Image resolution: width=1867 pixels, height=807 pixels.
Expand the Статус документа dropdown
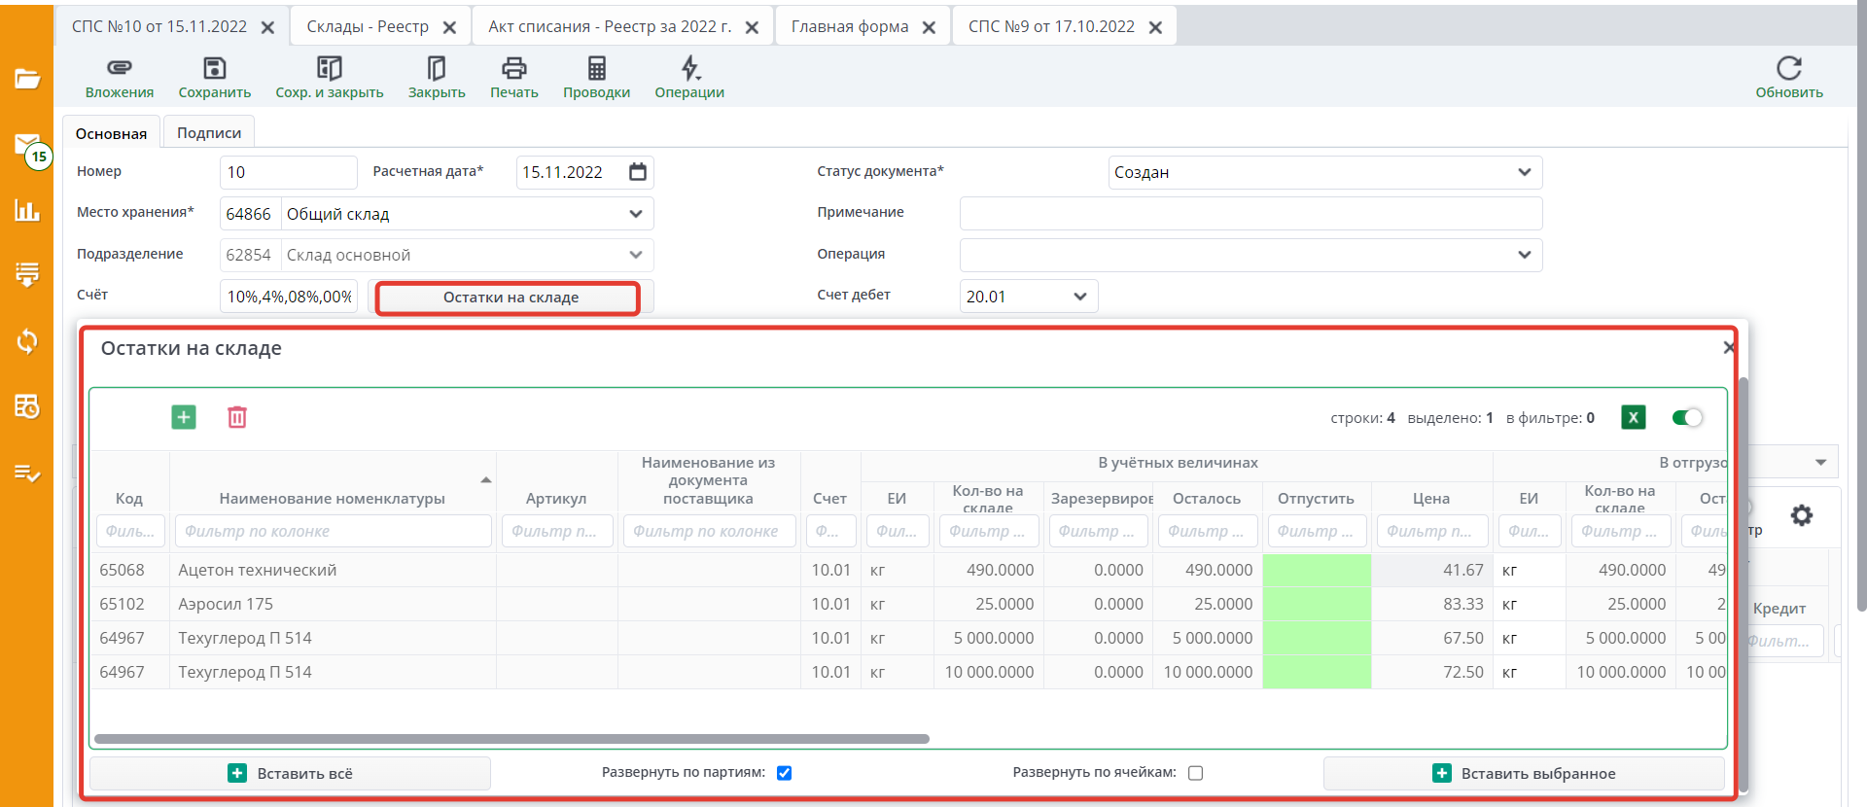(x=1524, y=172)
